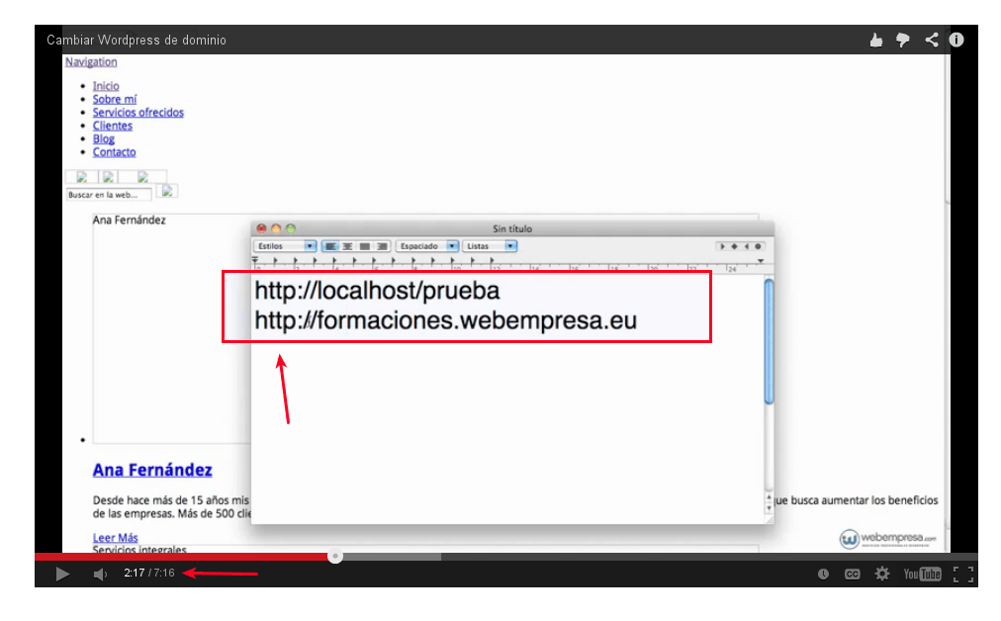The height and width of the screenshot is (621, 1001).
Task: Open the Estilos dropdown
Action: (x=285, y=245)
